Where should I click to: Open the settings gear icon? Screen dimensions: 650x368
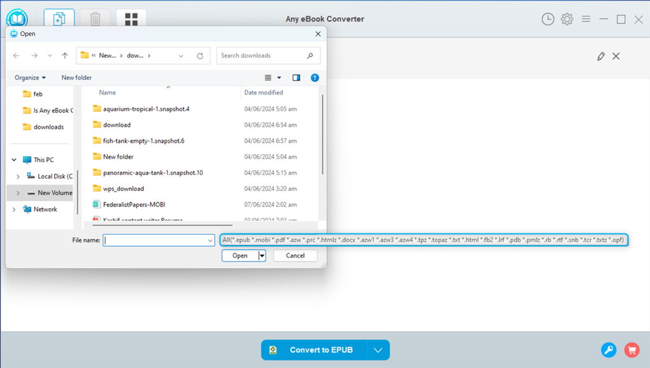567,19
